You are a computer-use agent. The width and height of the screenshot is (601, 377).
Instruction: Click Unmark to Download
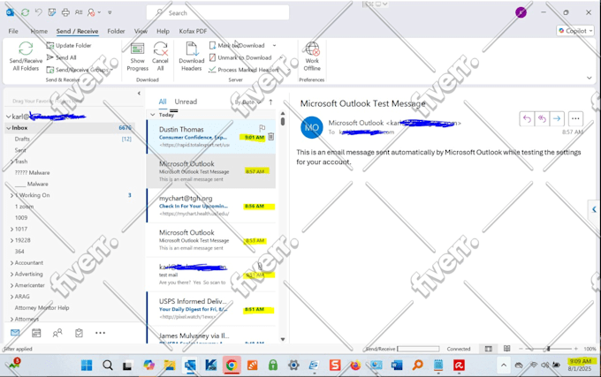(x=240, y=57)
